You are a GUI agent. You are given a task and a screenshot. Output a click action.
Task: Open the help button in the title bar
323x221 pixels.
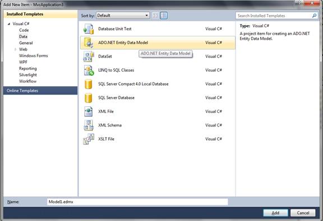pyautogui.click(x=299, y=3)
